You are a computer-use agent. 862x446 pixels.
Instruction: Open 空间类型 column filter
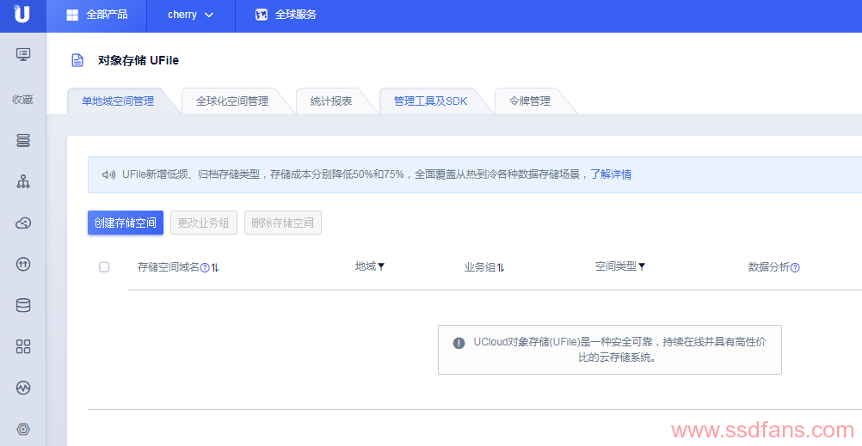(642, 267)
